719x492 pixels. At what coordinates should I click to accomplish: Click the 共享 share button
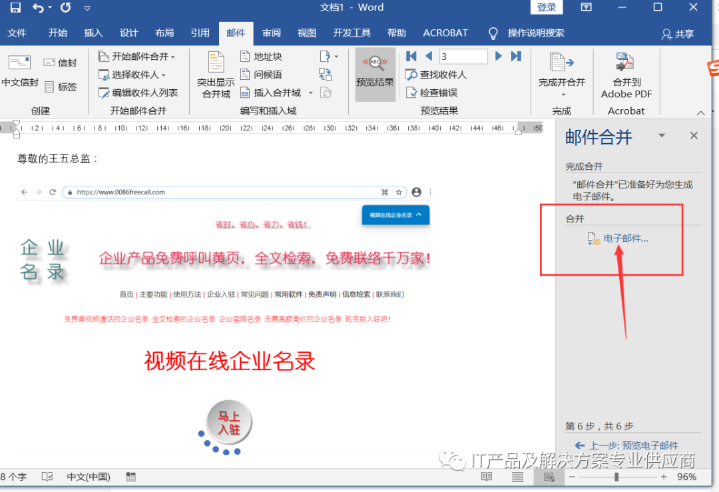[x=678, y=34]
